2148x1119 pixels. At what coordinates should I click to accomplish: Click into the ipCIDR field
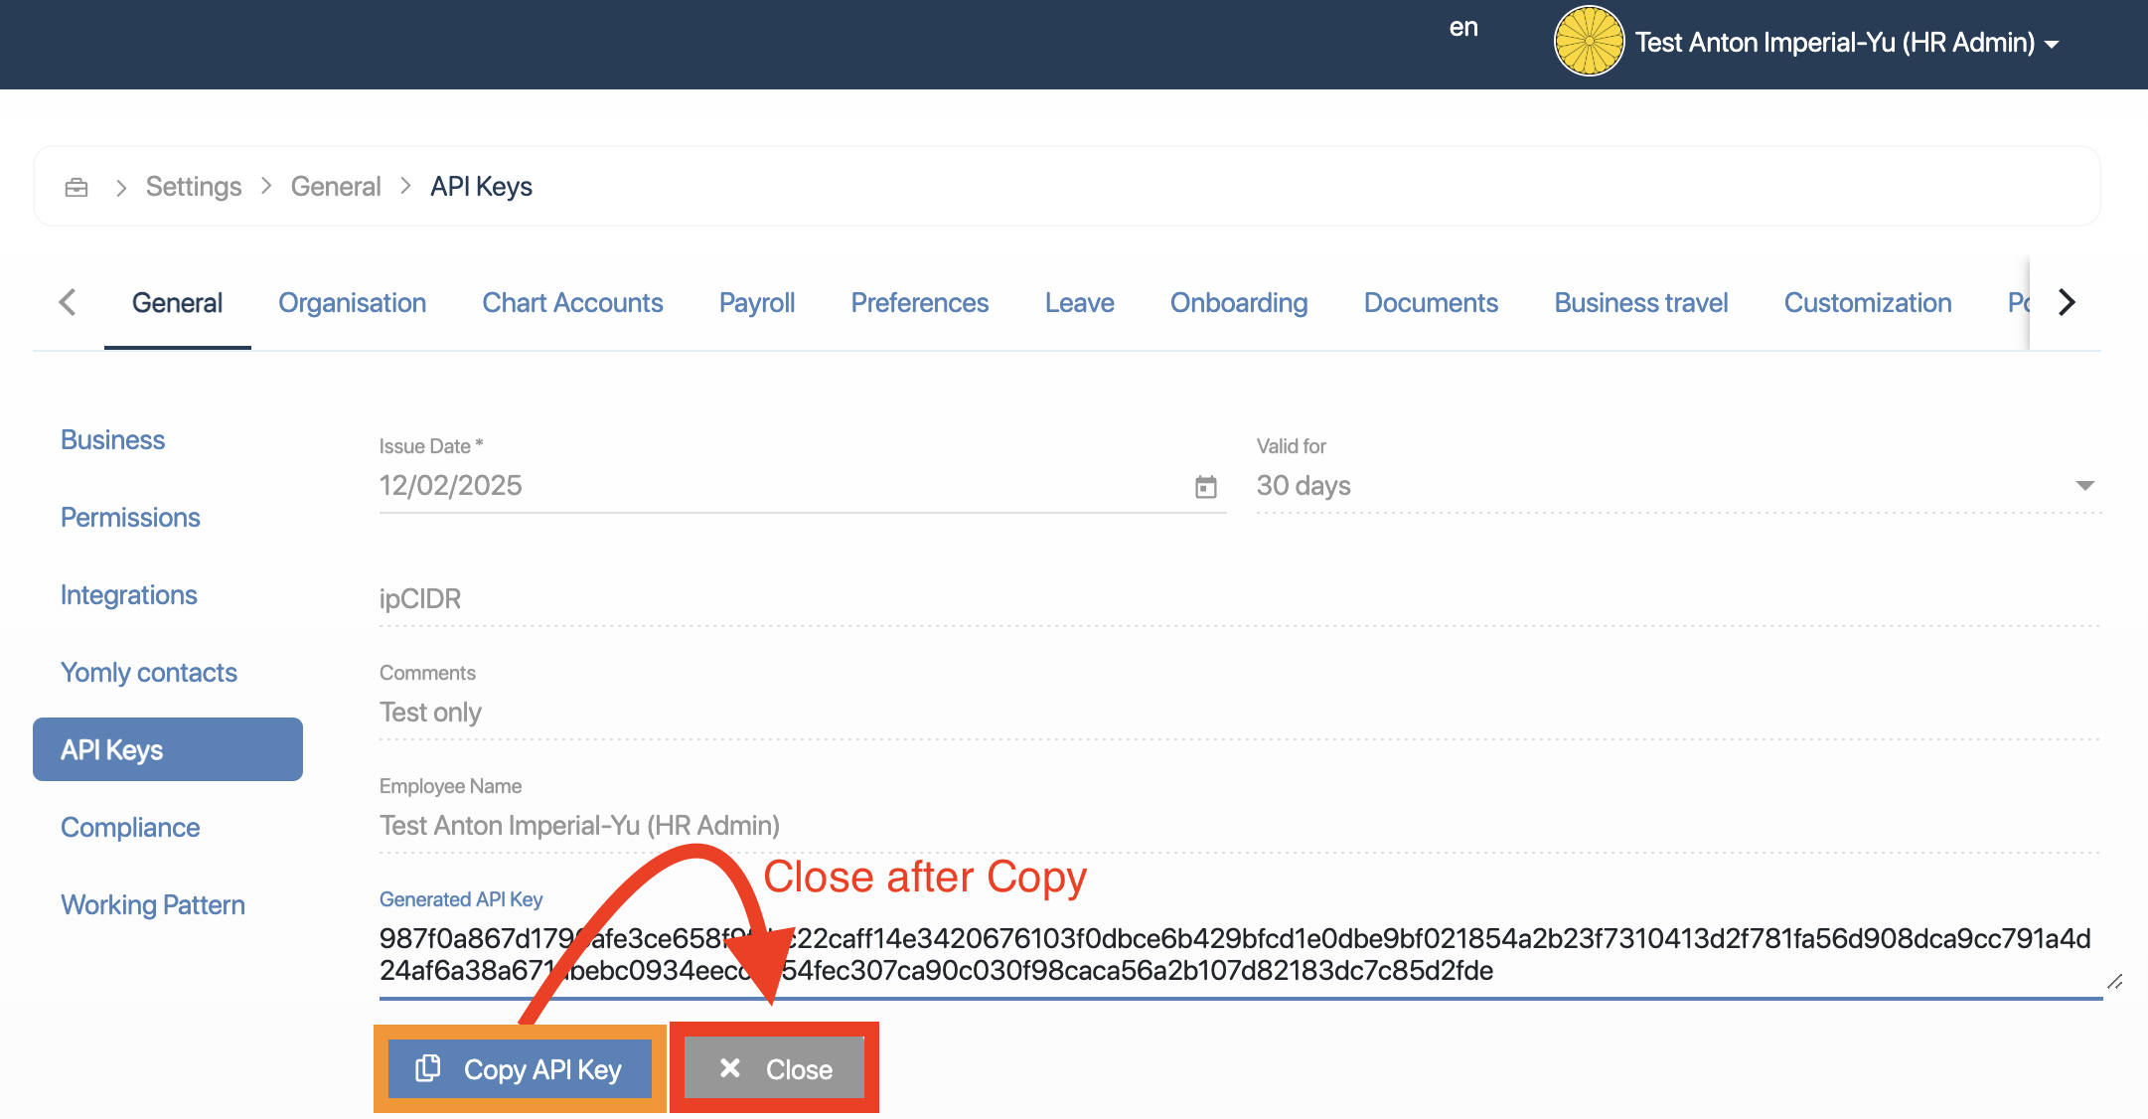(1238, 599)
